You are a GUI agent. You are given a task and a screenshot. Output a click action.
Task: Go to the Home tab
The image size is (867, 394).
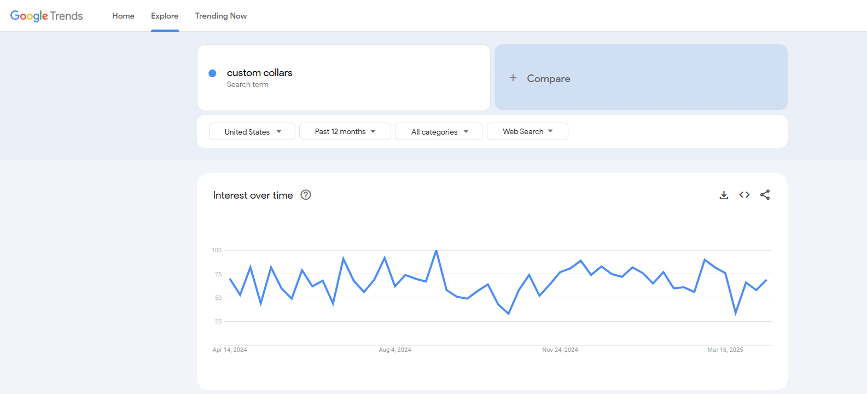click(x=123, y=16)
